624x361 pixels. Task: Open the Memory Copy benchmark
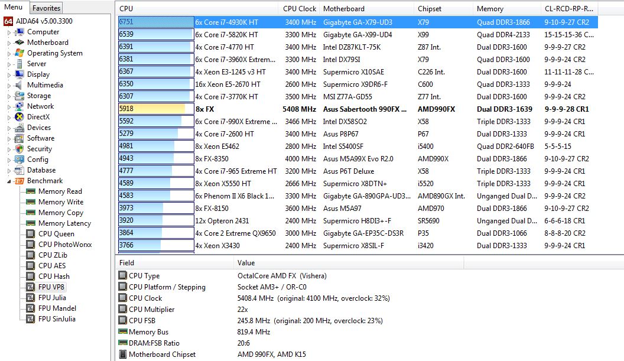pos(61,213)
